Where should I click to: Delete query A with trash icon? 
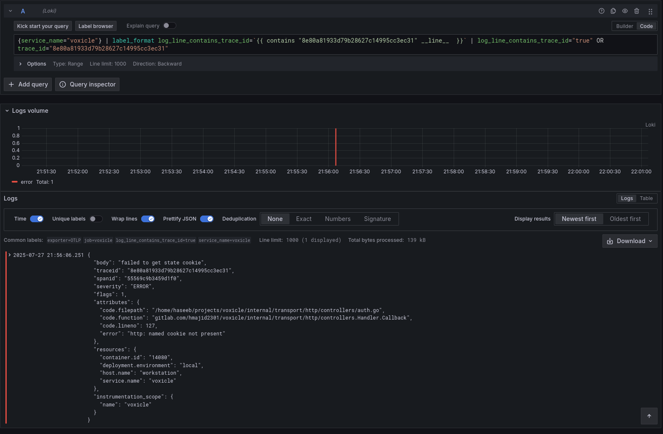click(x=637, y=11)
